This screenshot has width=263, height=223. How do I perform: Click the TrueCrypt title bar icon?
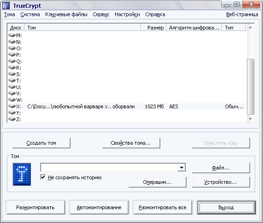click(x=6, y=6)
